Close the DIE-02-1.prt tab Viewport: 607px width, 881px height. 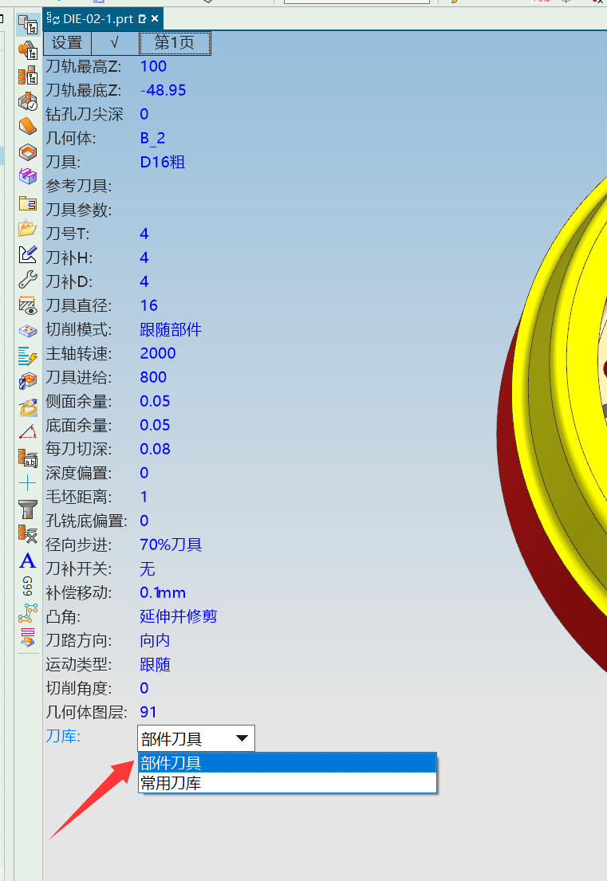click(x=155, y=19)
